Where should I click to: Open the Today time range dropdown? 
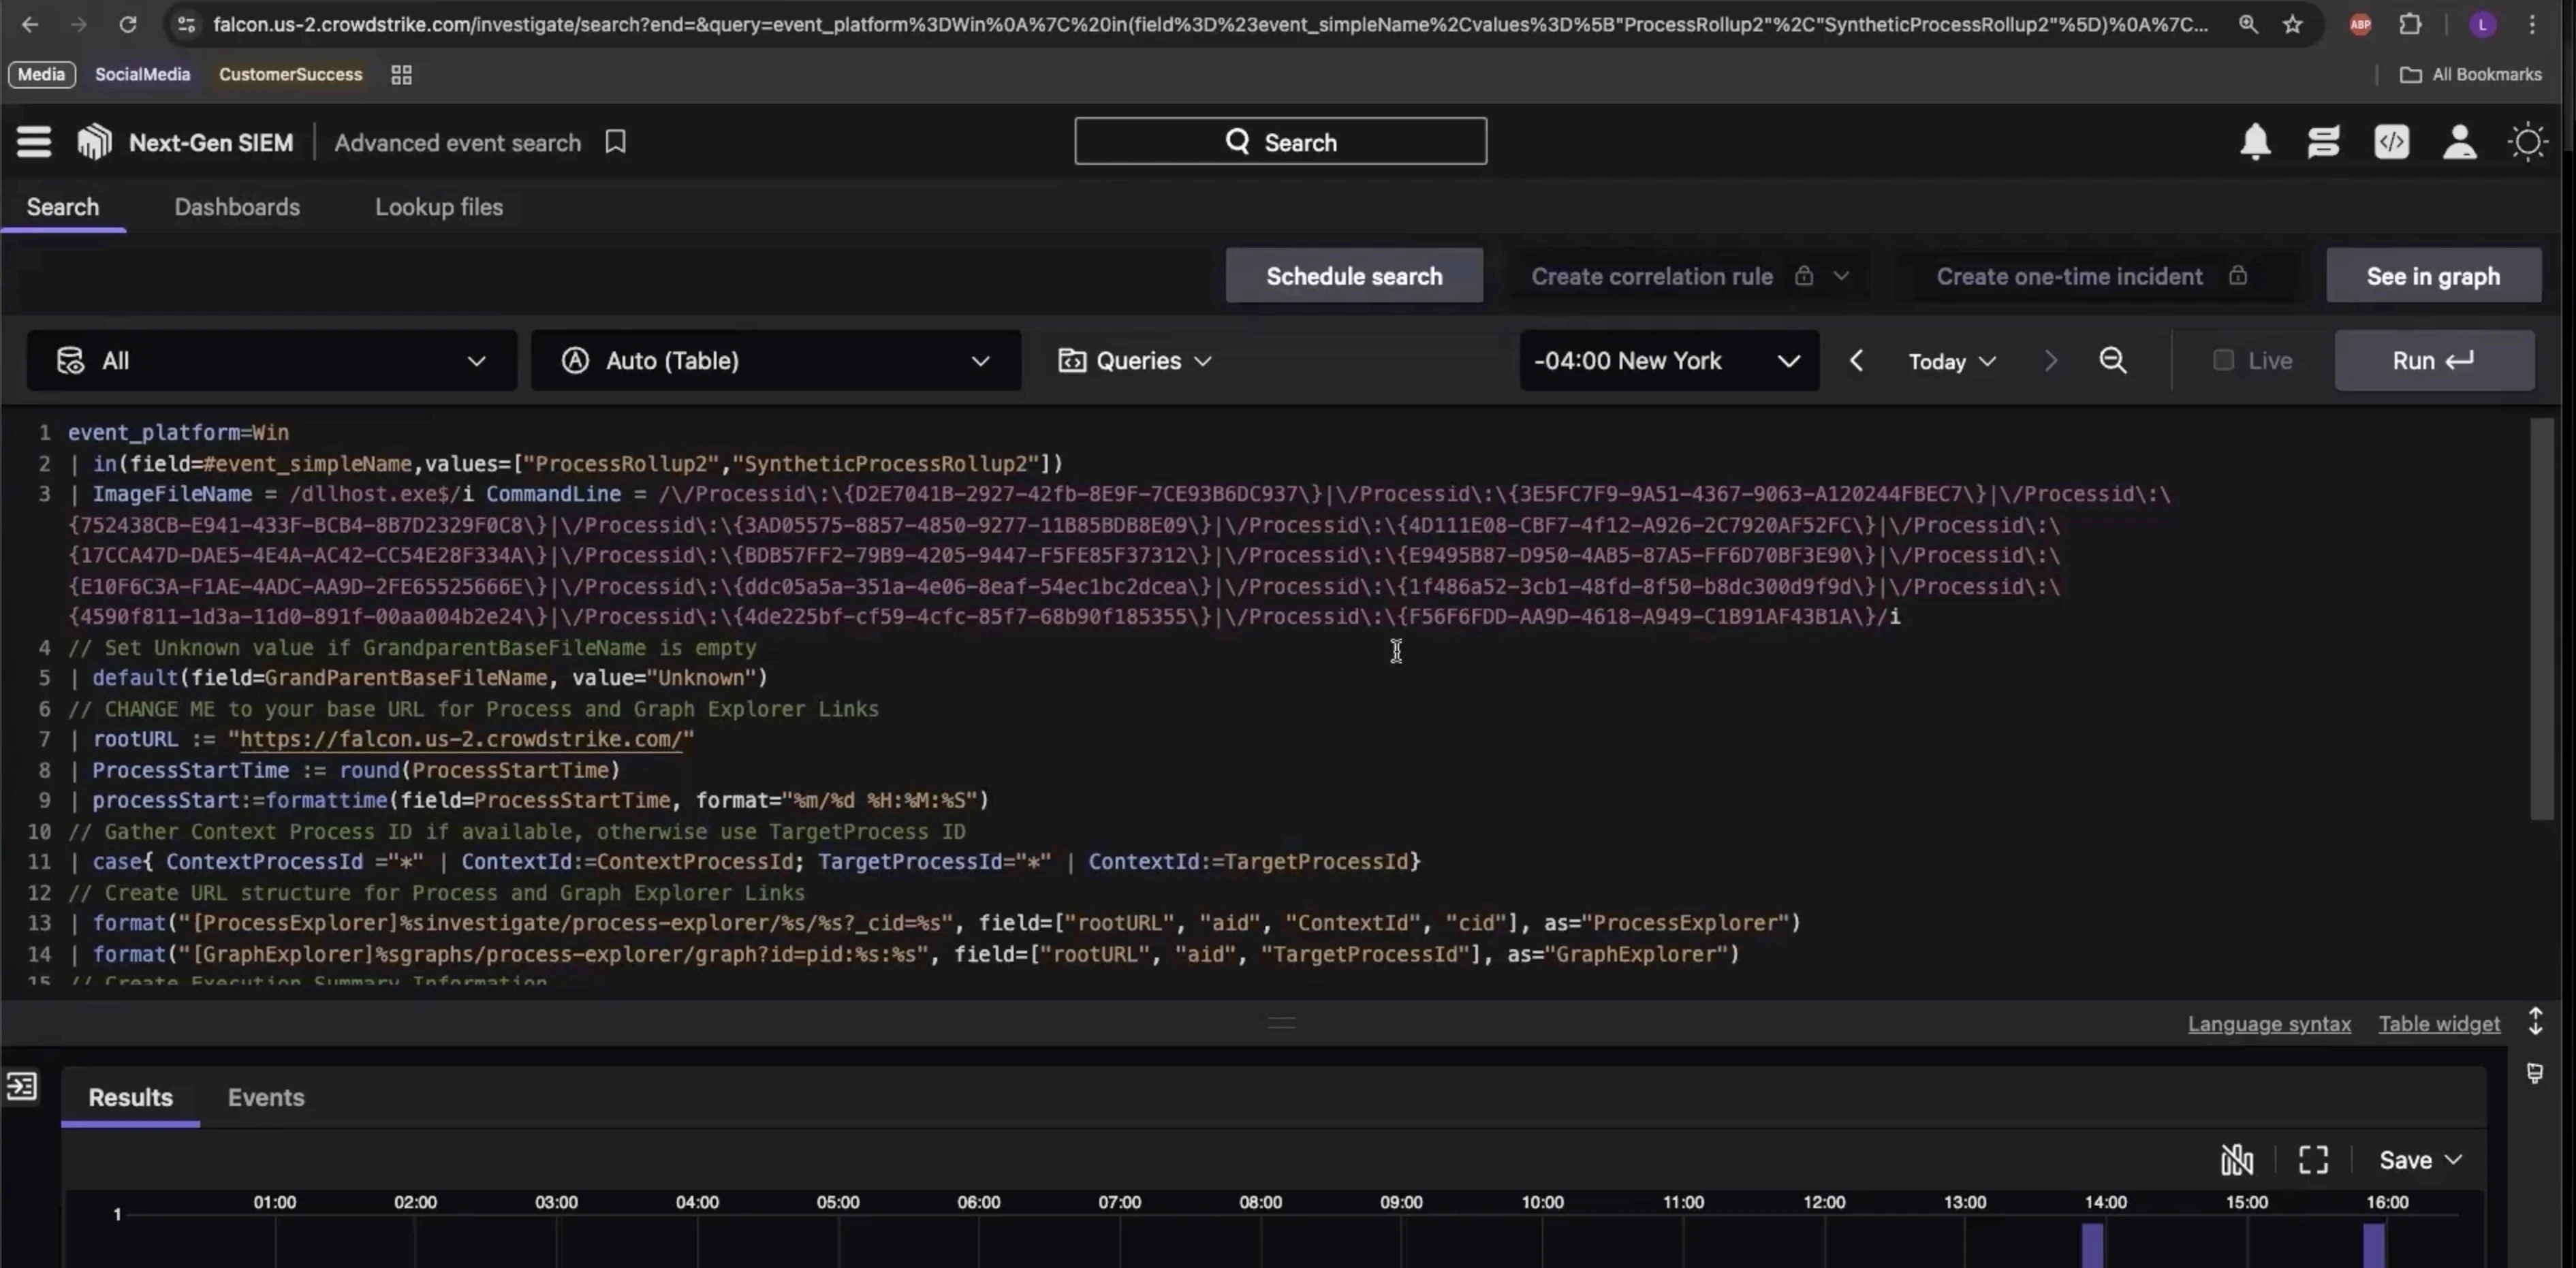1952,361
